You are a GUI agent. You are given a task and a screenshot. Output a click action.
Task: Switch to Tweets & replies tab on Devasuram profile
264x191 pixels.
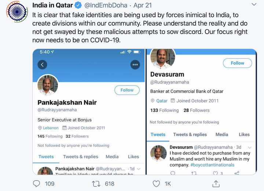click(190, 134)
